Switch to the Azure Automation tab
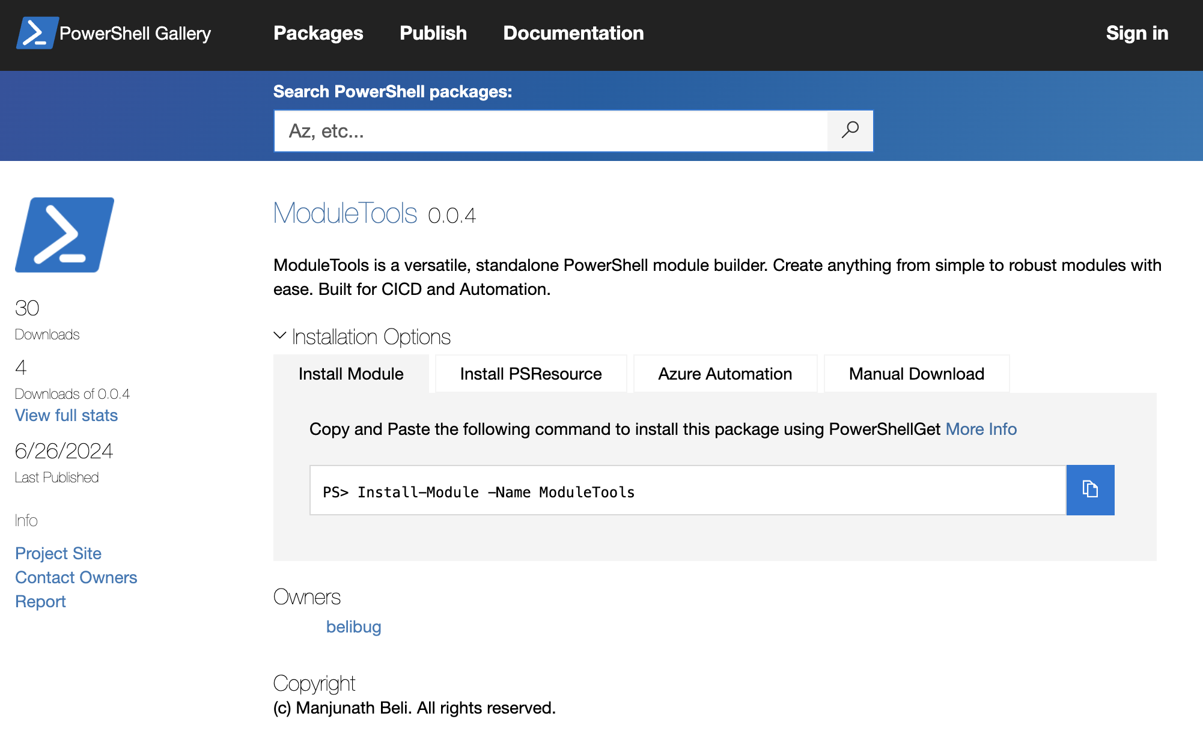The height and width of the screenshot is (740, 1203). [725, 373]
